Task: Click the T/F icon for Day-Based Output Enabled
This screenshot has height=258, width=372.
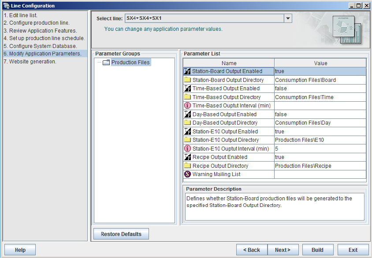Action: [x=187, y=114]
